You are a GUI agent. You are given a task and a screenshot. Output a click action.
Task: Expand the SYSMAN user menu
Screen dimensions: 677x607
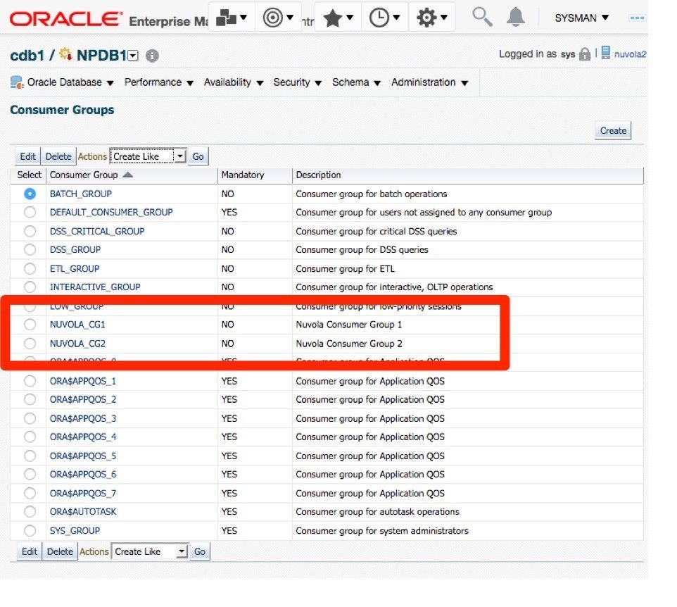(581, 18)
